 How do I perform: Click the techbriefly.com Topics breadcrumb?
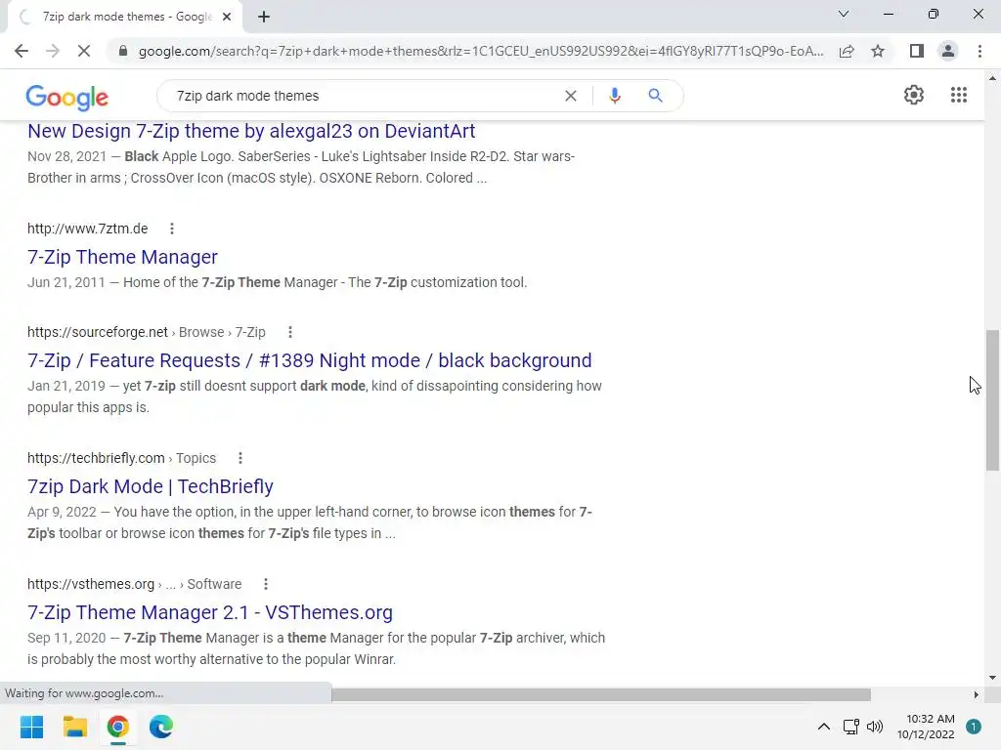pyautogui.click(x=121, y=458)
